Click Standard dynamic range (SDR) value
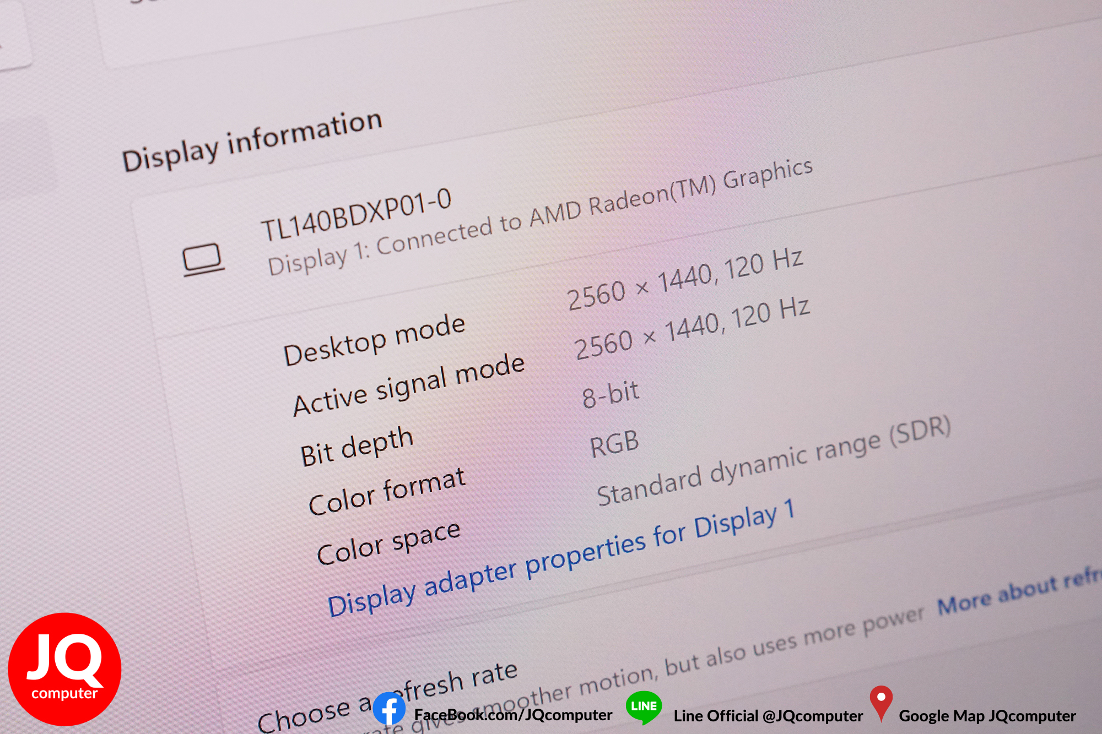The image size is (1102, 734). coord(774,460)
